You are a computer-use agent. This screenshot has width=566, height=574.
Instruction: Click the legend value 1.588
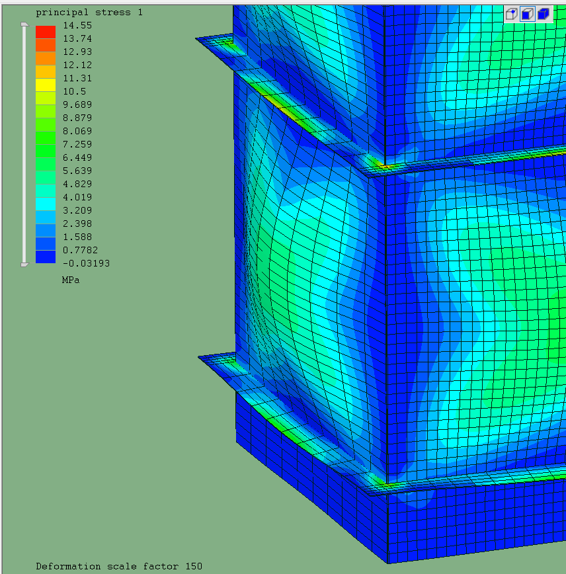(77, 237)
